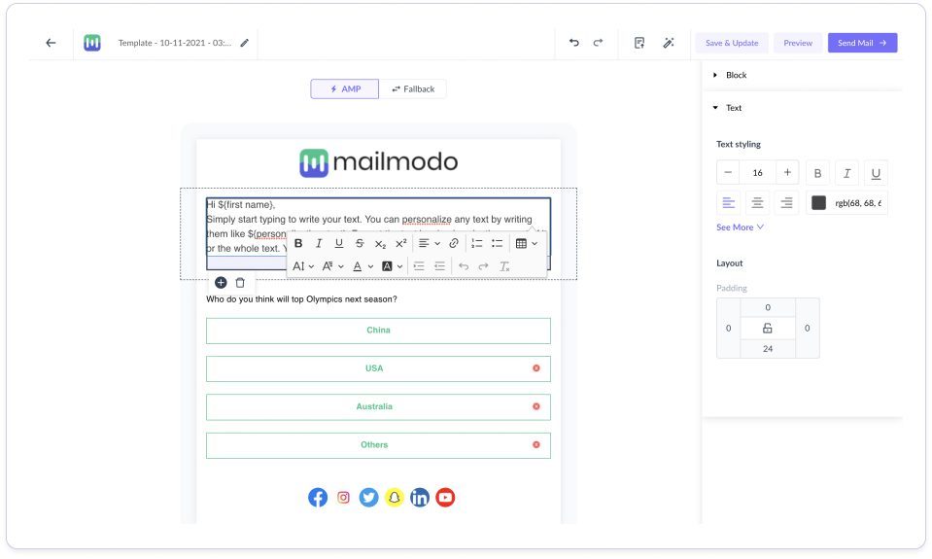Open the YouTube social icon
Image resolution: width=932 pixels, height=559 pixels.
(445, 497)
